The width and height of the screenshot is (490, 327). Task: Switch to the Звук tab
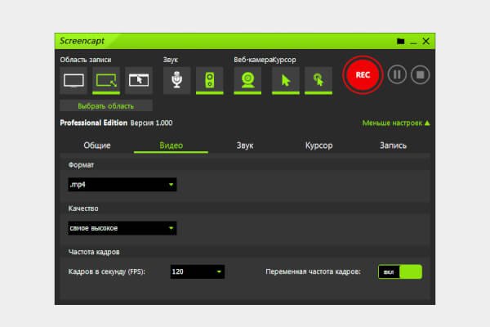click(x=245, y=146)
